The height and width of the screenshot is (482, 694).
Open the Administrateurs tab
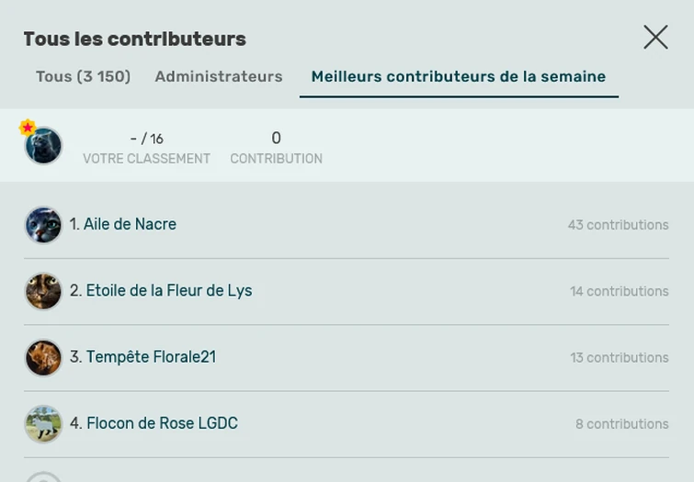219,77
